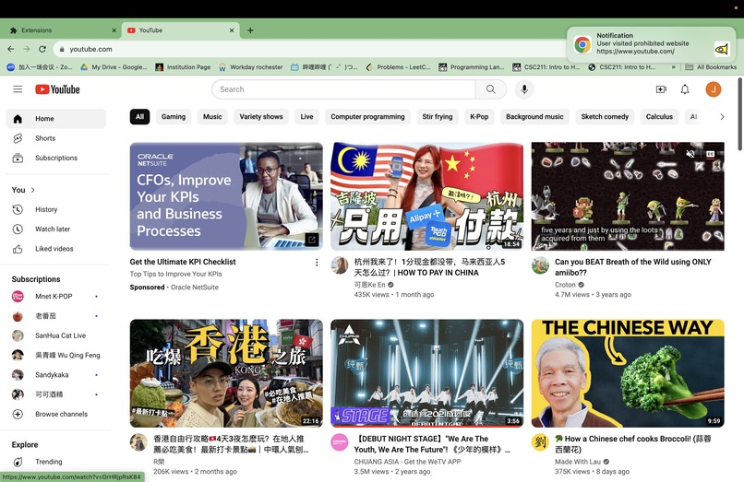Select the Computer programming chip
The height and width of the screenshot is (482, 744).
tap(367, 117)
